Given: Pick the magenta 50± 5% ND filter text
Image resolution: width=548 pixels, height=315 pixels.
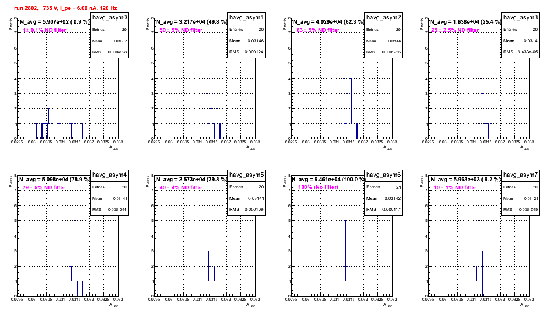Looking at the screenshot, I should click(181, 30).
